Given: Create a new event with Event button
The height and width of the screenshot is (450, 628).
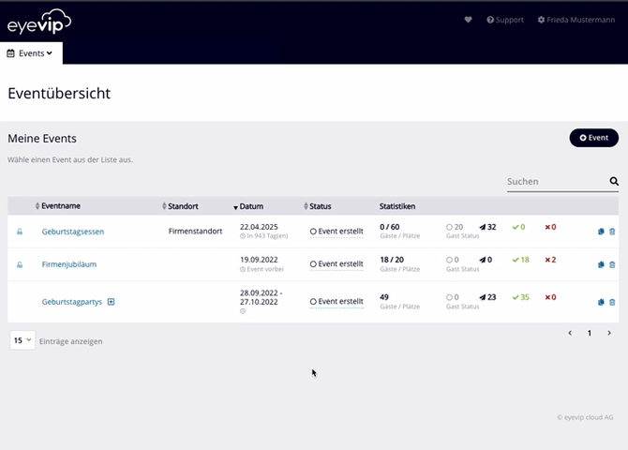Looking at the screenshot, I should point(593,138).
